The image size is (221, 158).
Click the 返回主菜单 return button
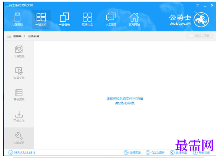point(199,36)
